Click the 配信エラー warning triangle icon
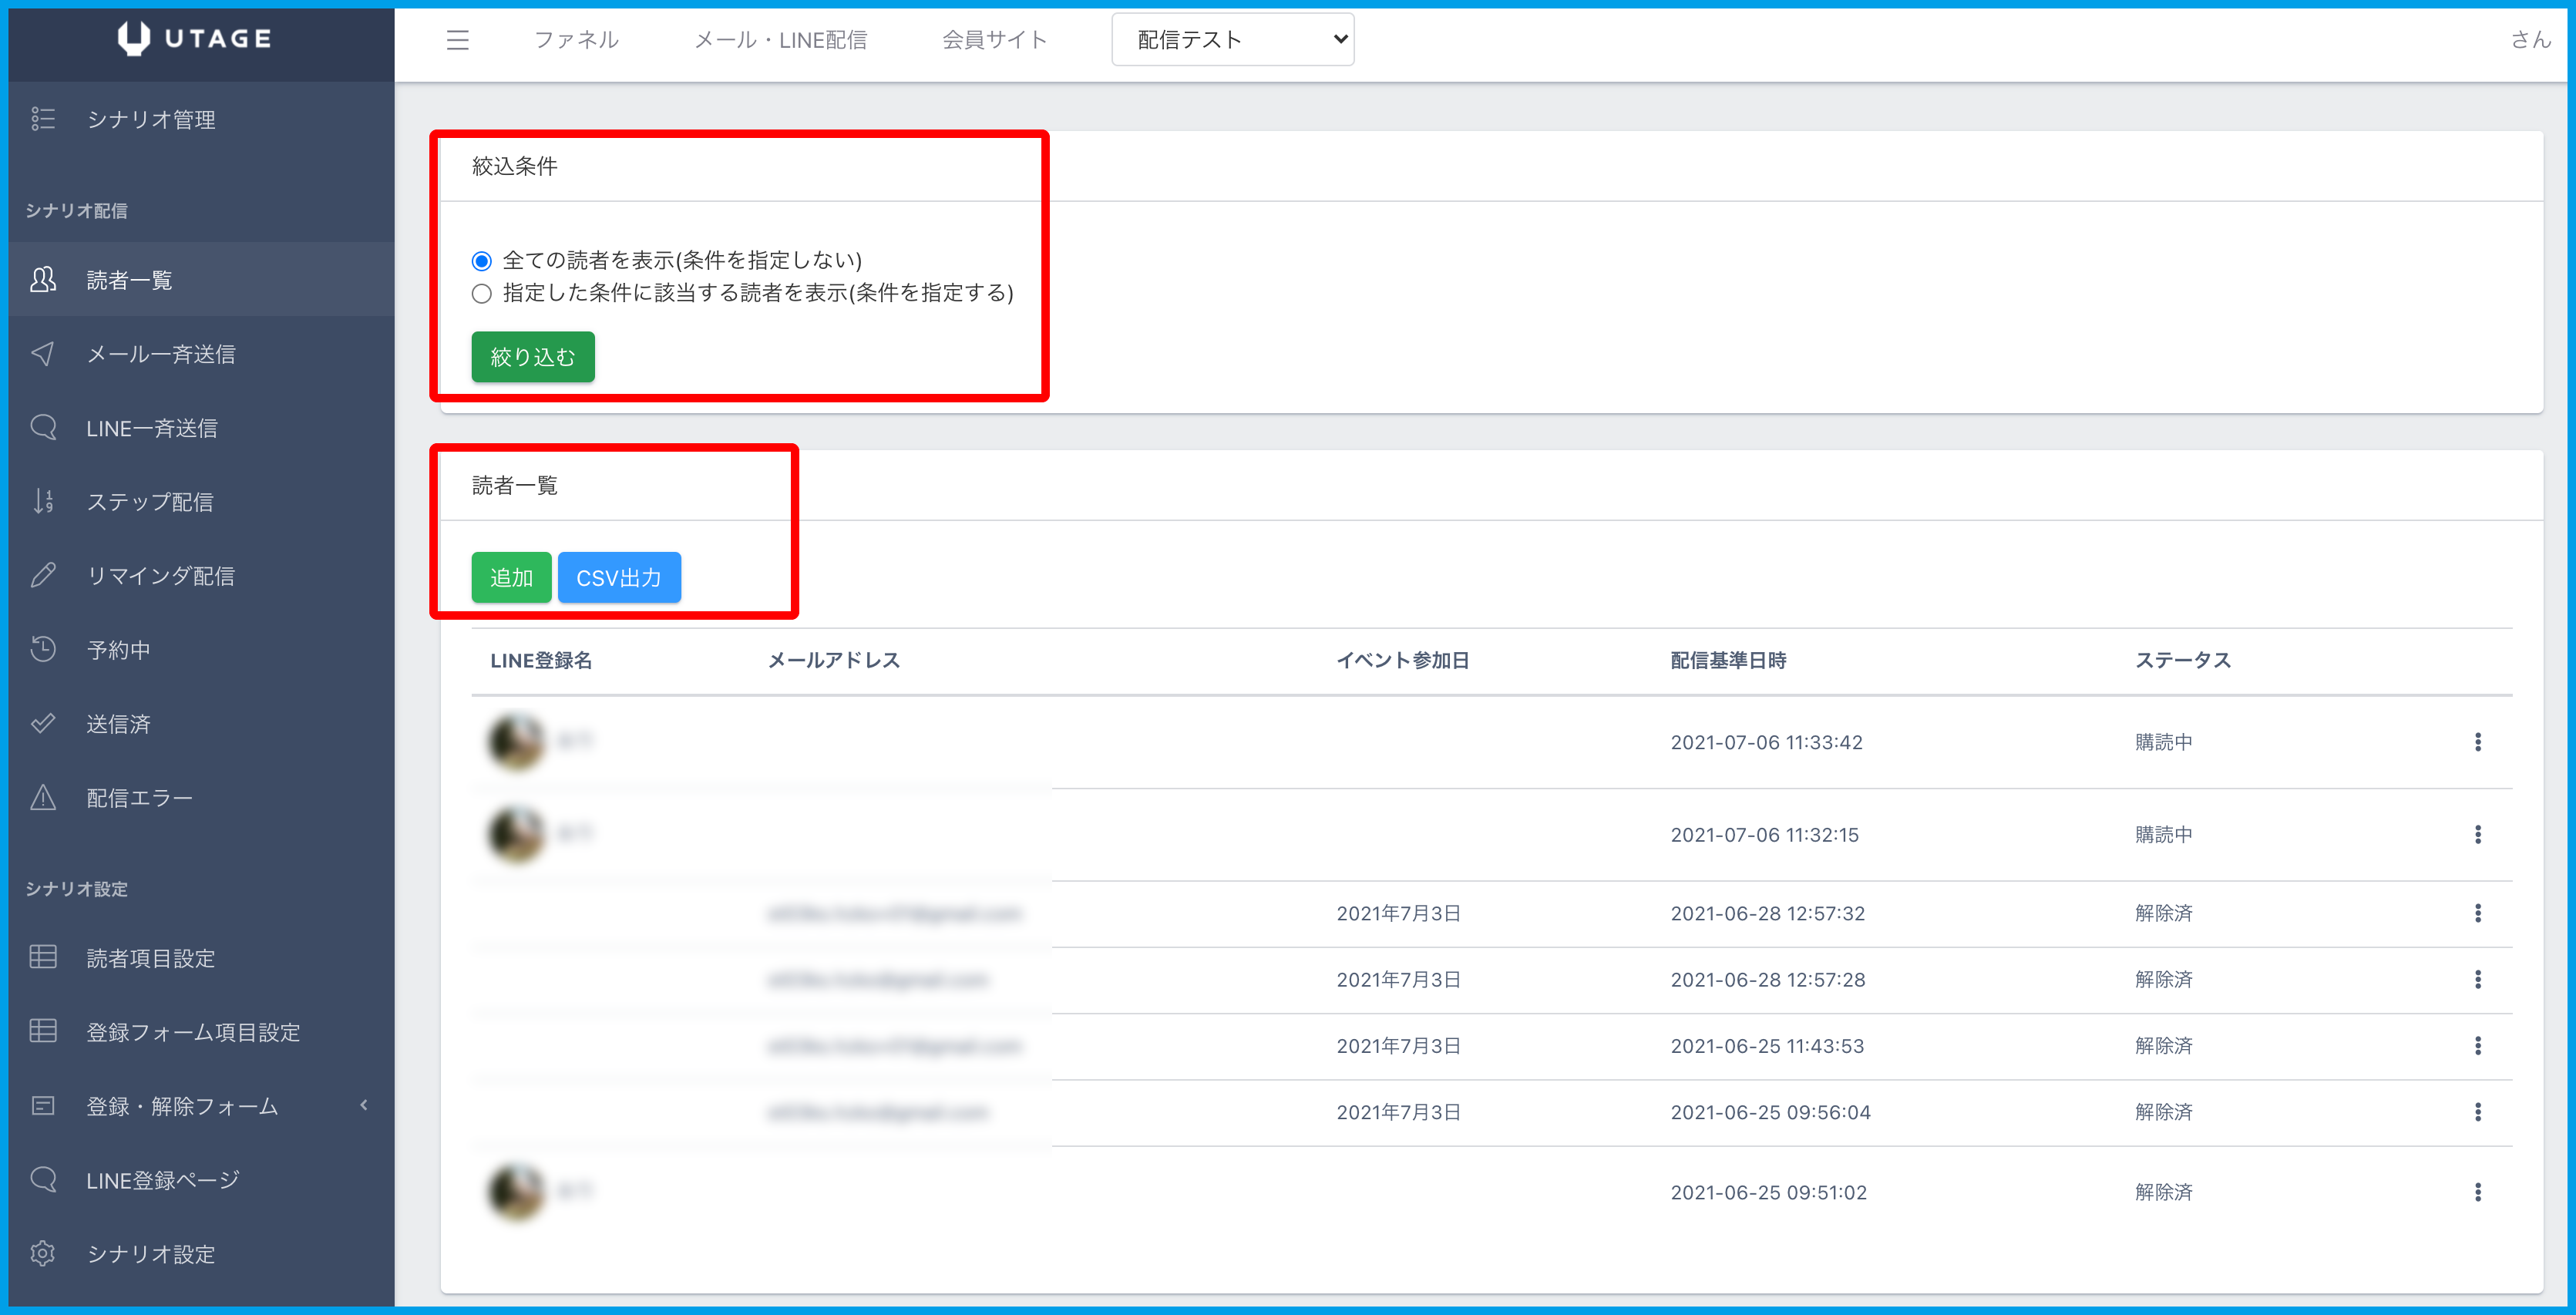 (x=43, y=797)
